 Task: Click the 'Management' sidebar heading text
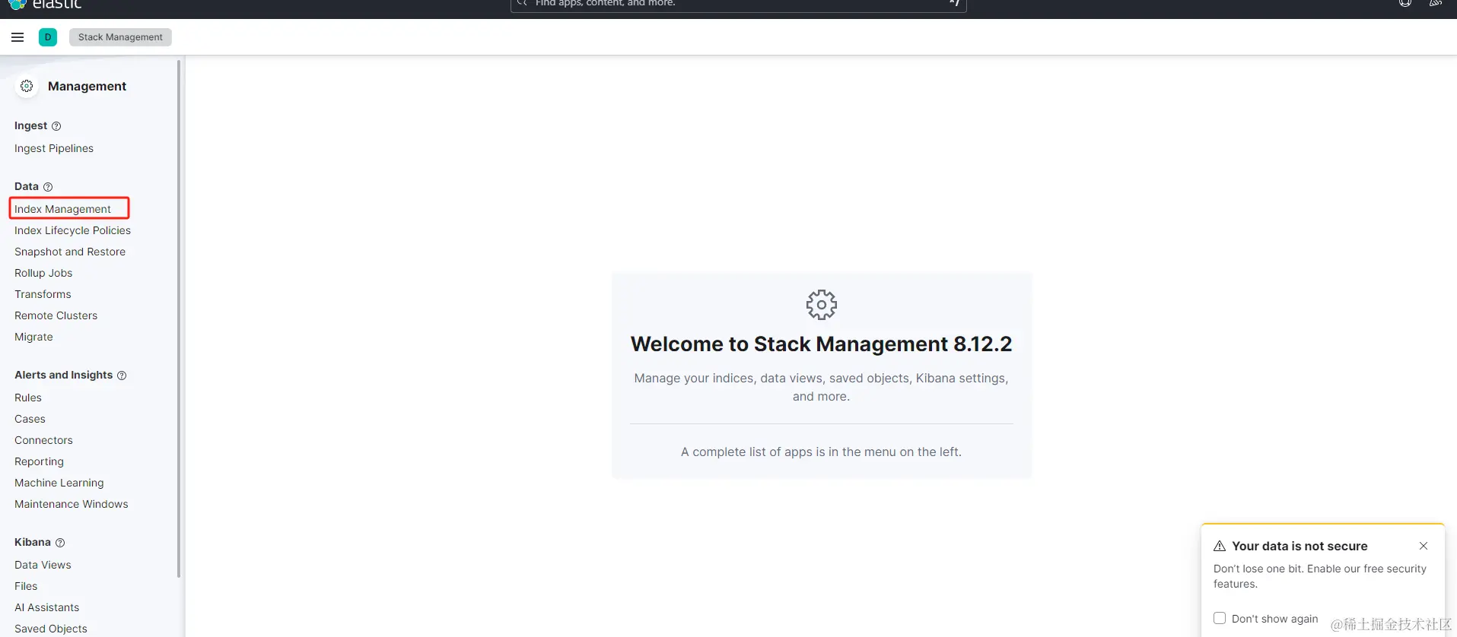pyautogui.click(x=87, y=86)
